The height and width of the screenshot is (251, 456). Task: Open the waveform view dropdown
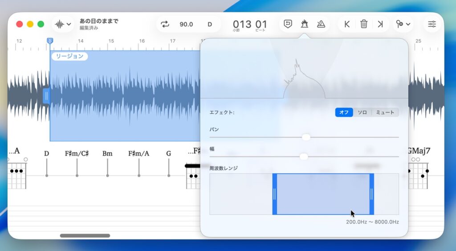coord(63,24)
